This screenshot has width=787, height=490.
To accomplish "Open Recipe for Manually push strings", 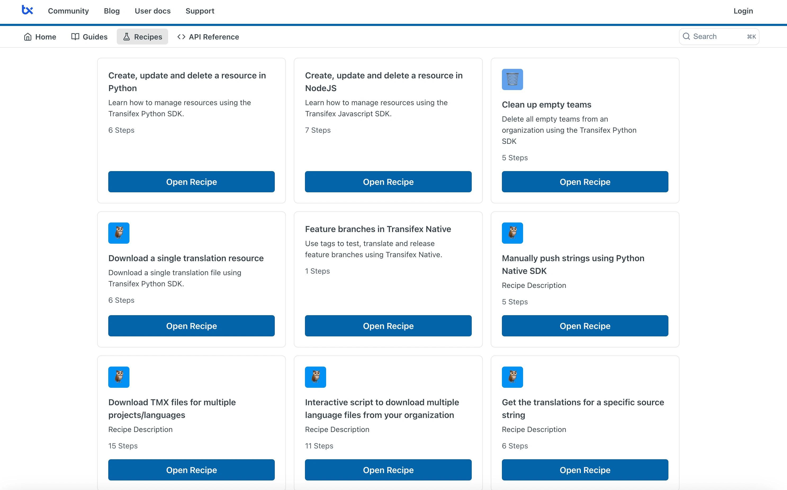I will tap(585, 326).
